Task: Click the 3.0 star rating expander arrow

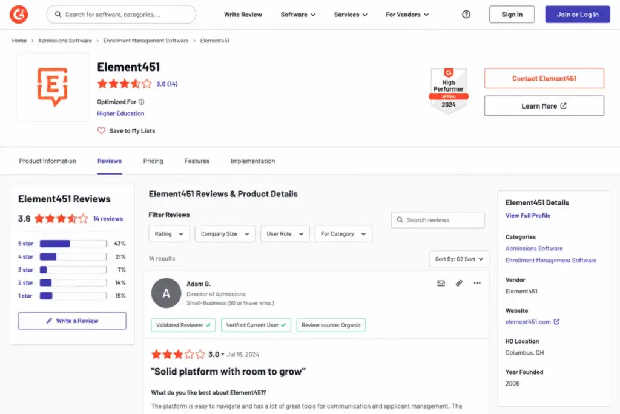Action: click(223, 355)
